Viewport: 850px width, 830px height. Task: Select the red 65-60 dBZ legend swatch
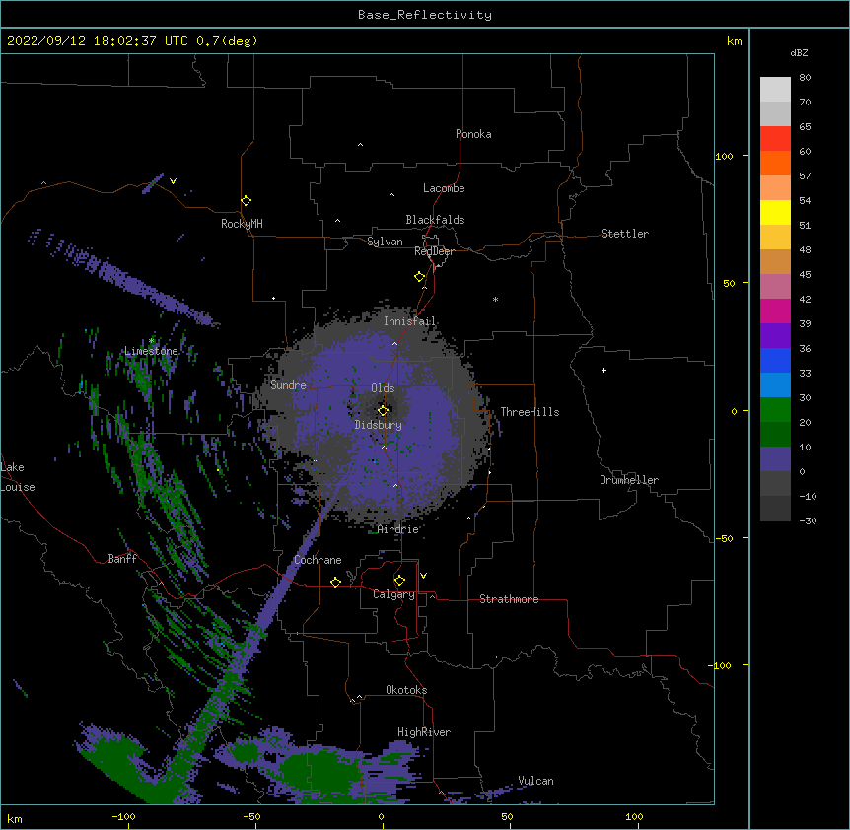coord(775,138)
